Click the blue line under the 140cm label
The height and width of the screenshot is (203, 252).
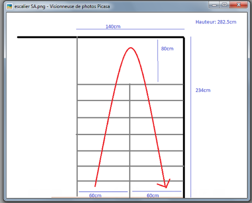130,29
